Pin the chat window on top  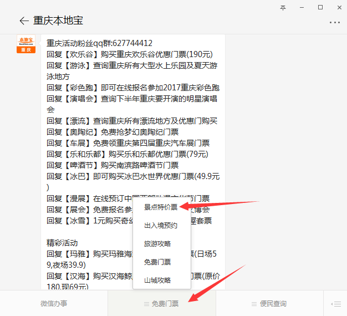(283, 8)
